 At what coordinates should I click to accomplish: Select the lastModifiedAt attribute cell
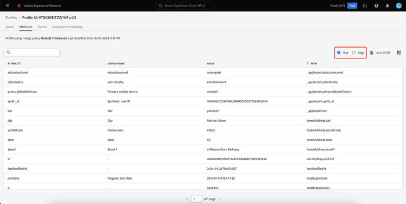(17, 168)
